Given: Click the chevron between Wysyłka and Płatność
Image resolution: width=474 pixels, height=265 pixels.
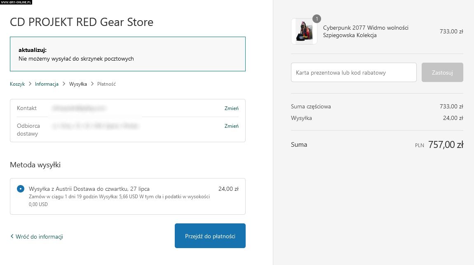Looking at the screenshot, I should click(x=92, y=84).
